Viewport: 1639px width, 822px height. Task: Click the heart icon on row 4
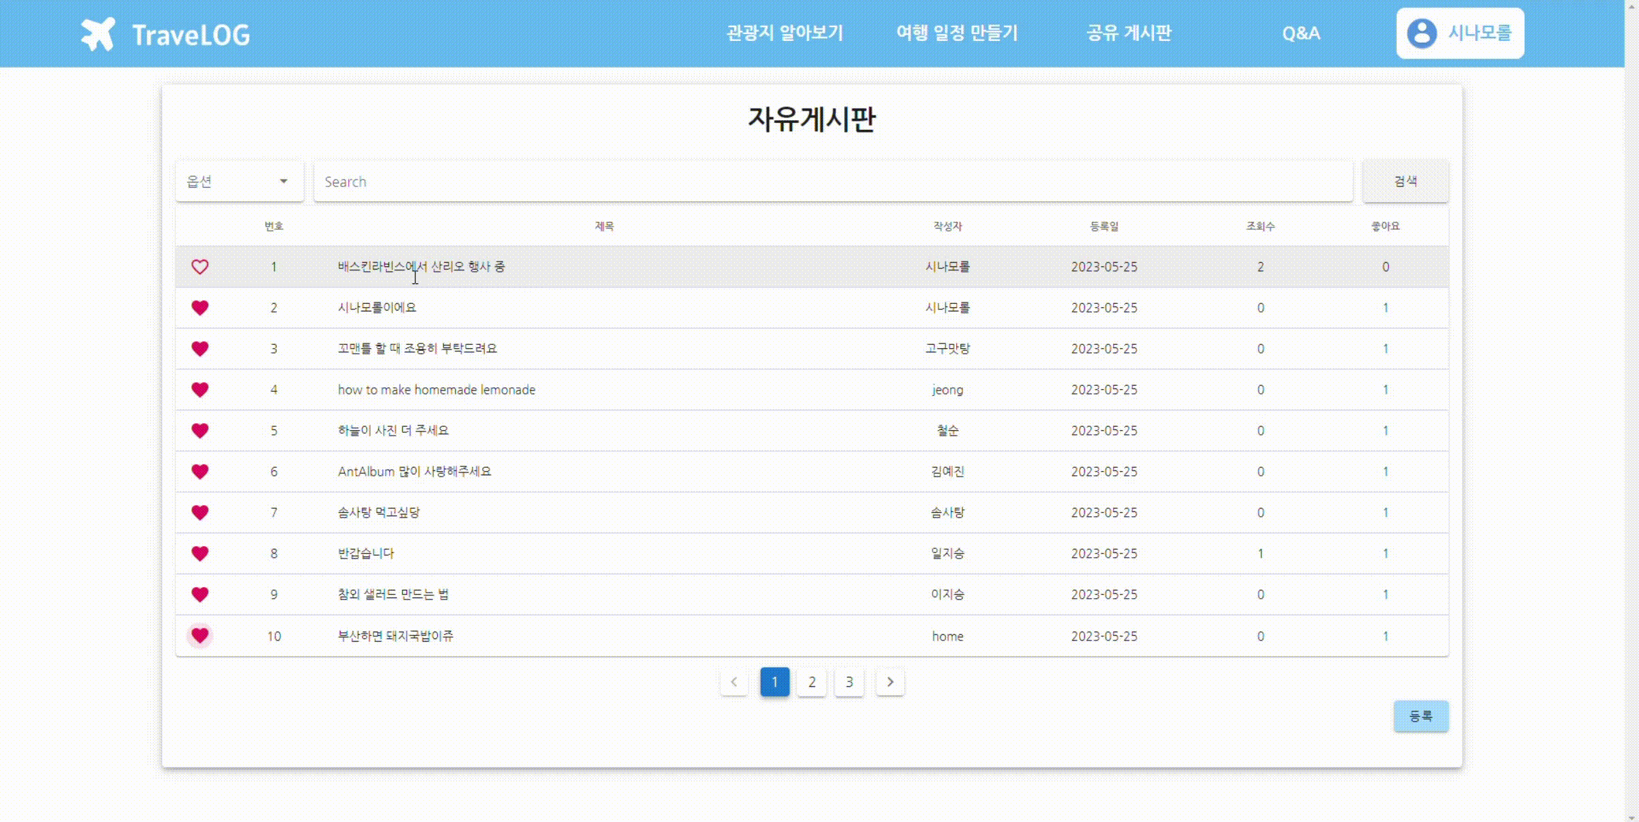click(200, 390)
